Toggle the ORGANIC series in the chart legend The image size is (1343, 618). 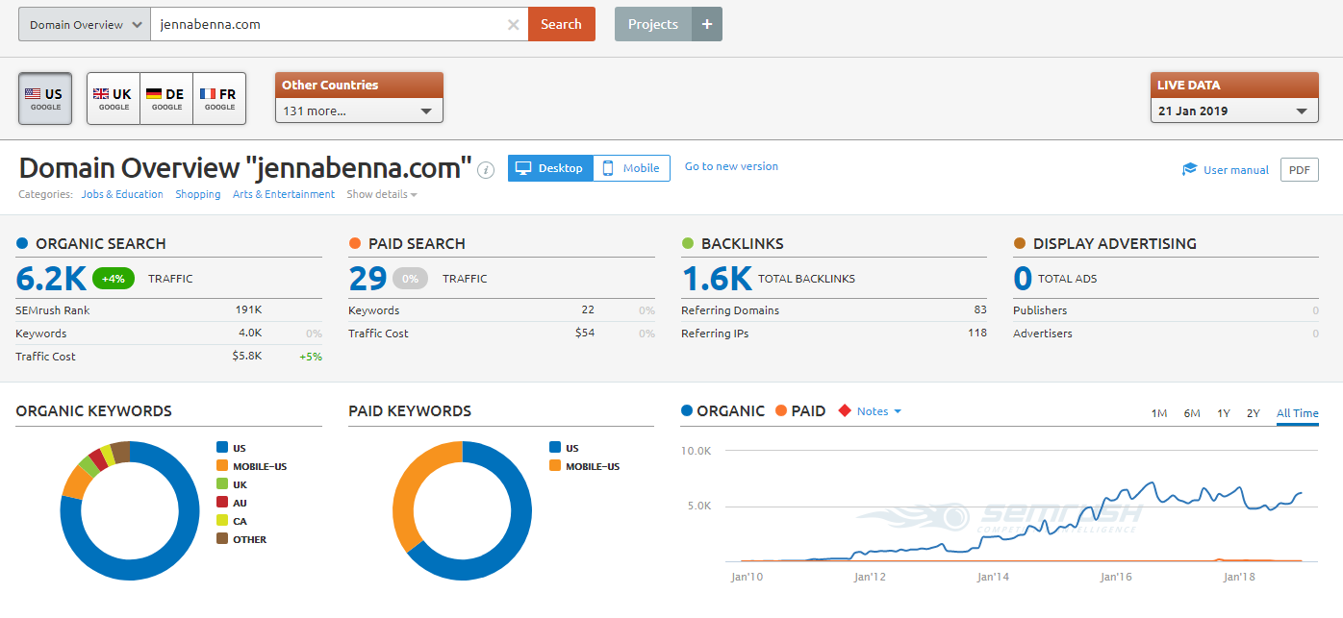722,410
